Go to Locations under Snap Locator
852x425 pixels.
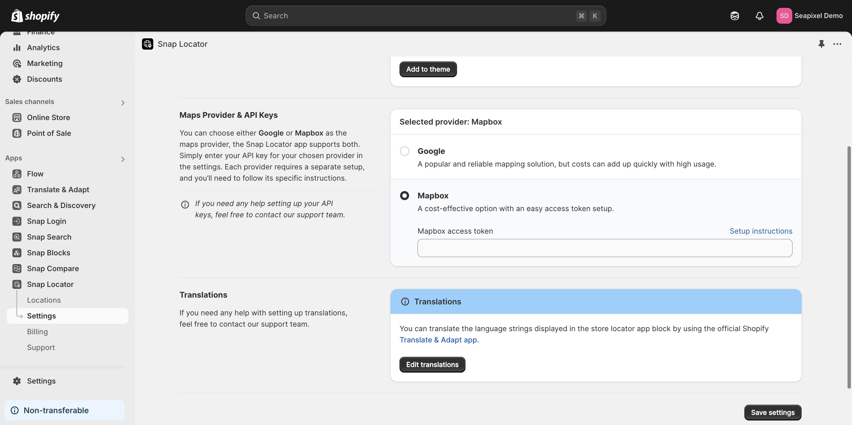[x=44, y=300]
